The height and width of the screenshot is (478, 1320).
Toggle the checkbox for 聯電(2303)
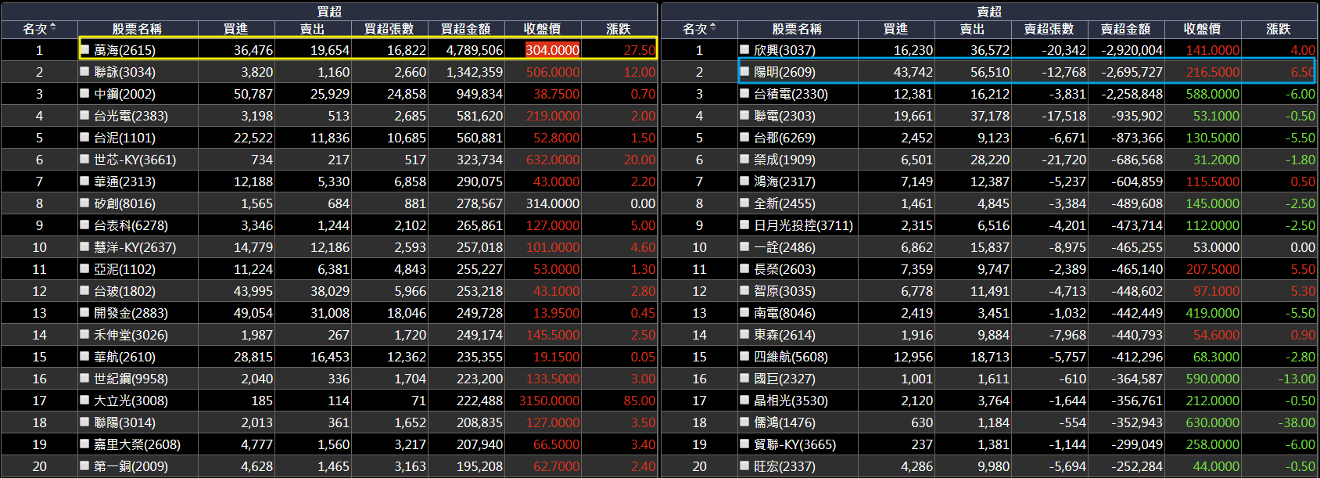click(745, 115)
